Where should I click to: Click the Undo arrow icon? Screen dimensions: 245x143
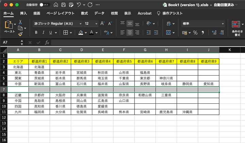79,5
